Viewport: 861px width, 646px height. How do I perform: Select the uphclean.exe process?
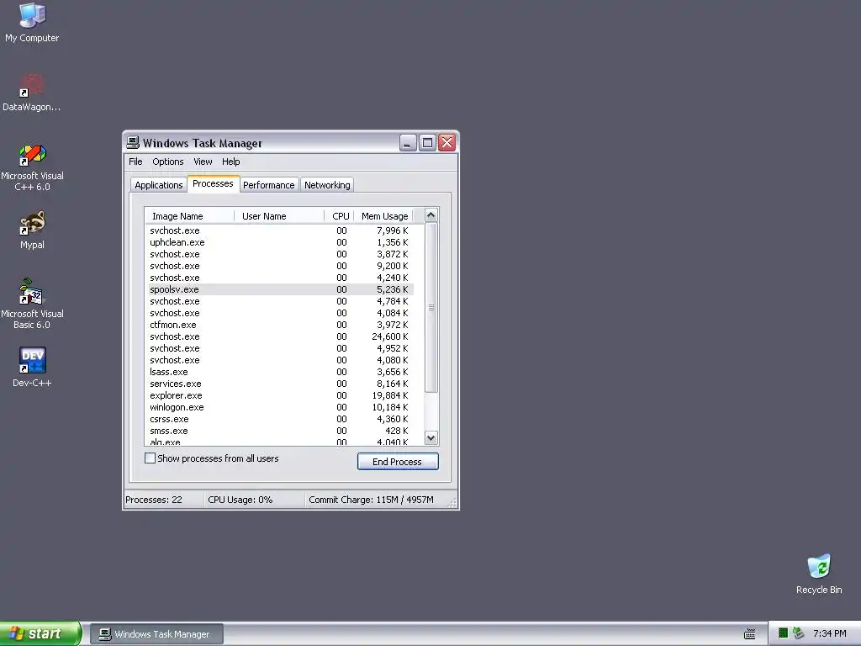point(279,242)
